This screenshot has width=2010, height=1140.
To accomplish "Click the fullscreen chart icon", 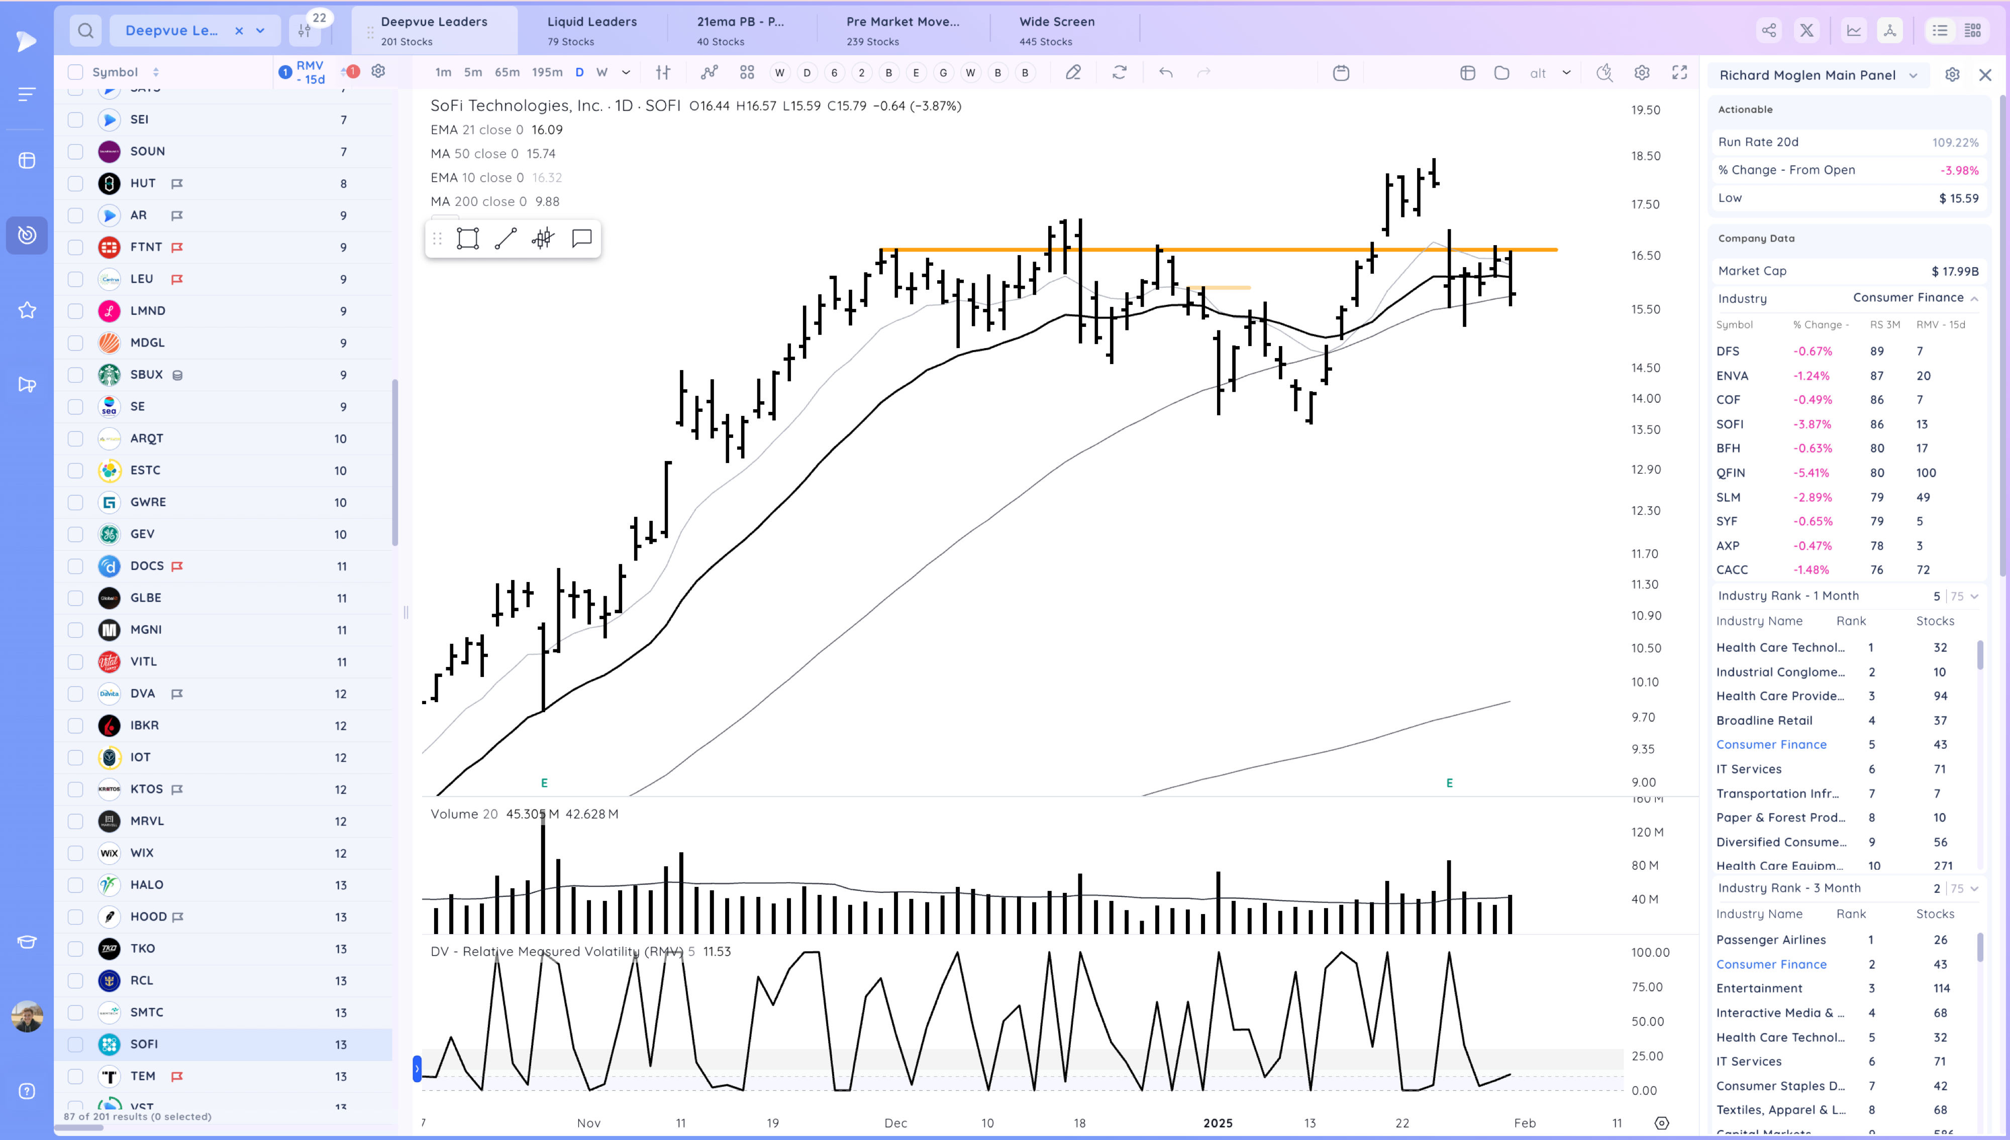I will click(x=1679, y=73).
